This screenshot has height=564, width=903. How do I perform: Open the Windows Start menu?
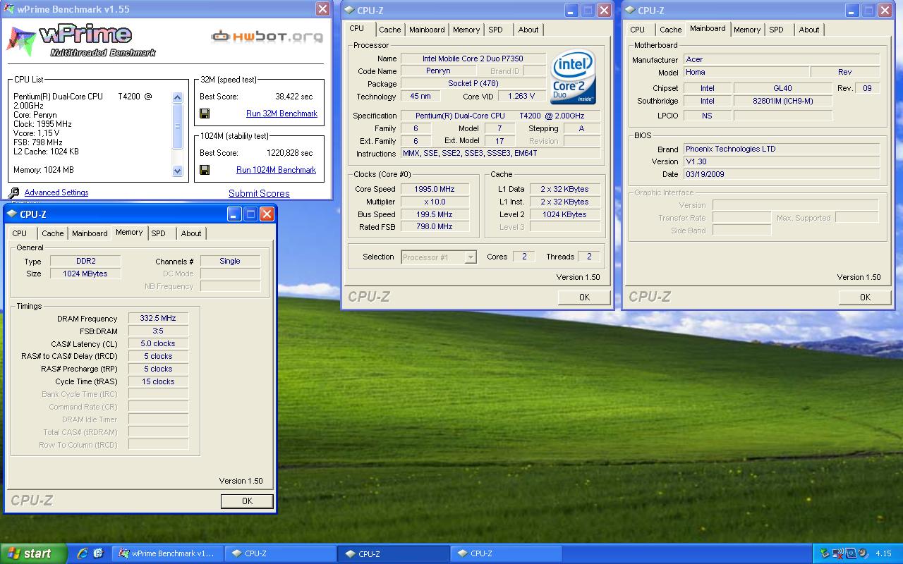tap(33, 553)
